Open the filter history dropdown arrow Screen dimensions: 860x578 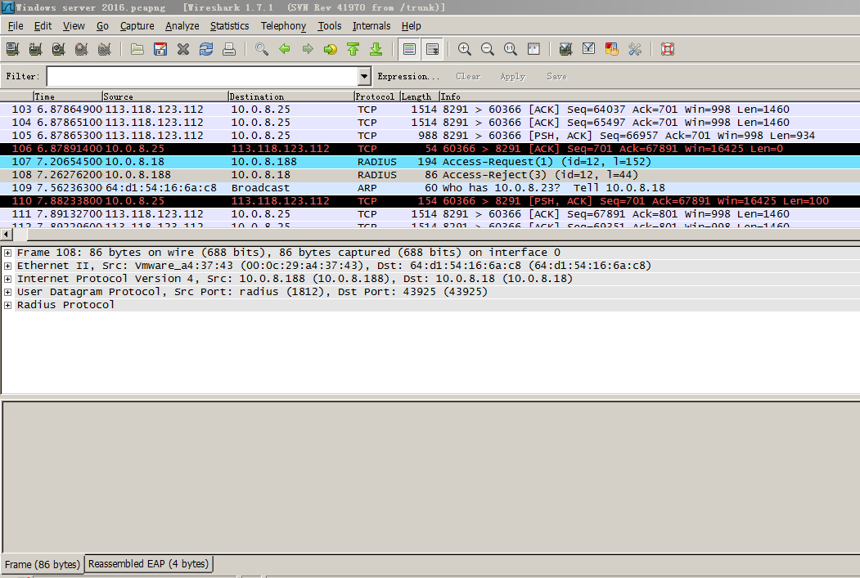364,76
